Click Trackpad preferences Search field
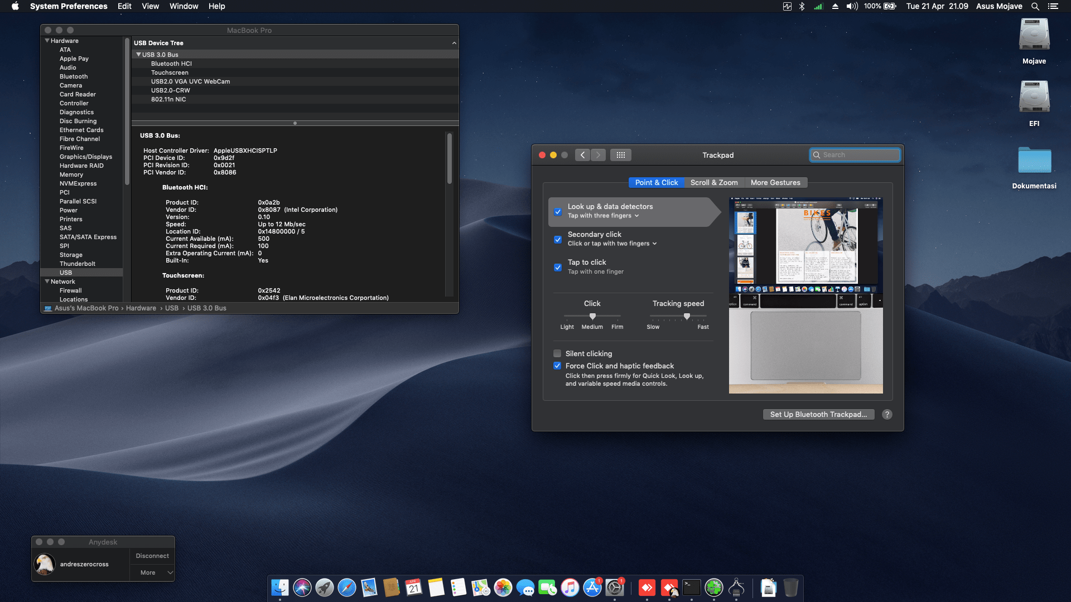Screen dimensions: 1071x602 point(855,155)
